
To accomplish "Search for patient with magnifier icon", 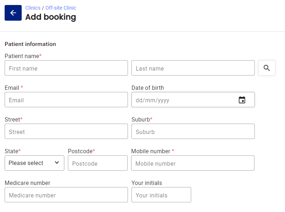I will tap(267, 68).
